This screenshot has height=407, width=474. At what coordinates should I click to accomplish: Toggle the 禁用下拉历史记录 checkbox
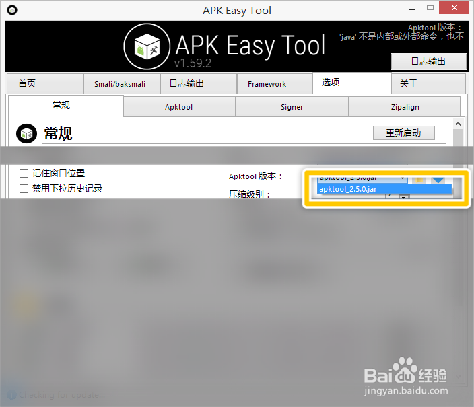tap(24, 189)
